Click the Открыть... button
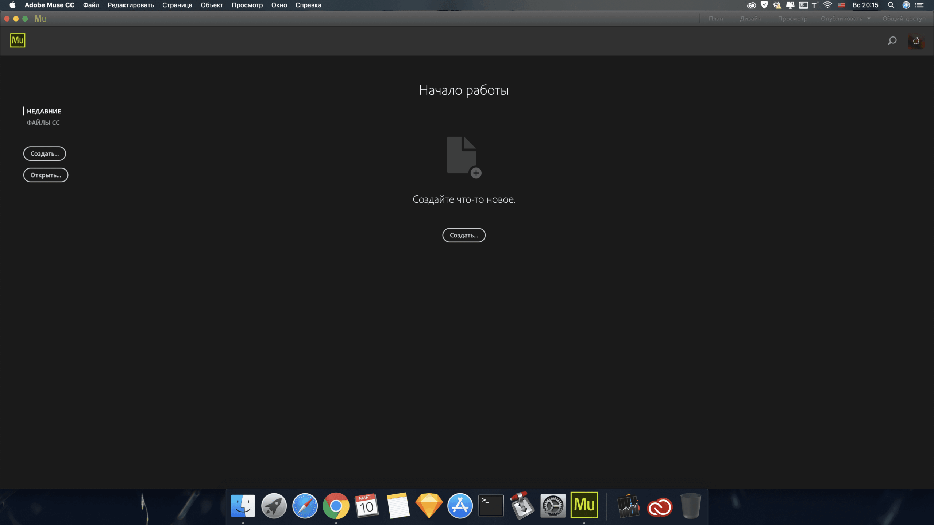The width and height of the screenshot is (934, 525). point(46,175)
